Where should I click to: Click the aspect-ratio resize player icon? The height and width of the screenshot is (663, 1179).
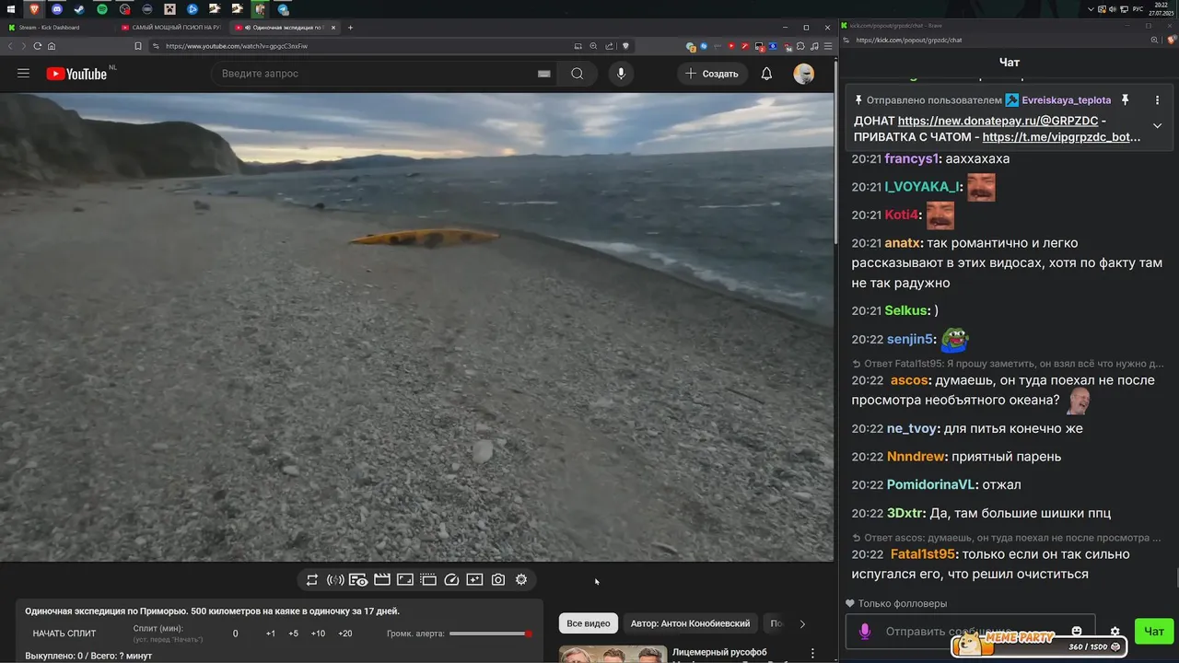pyautogui.click(x=405, y=579)
